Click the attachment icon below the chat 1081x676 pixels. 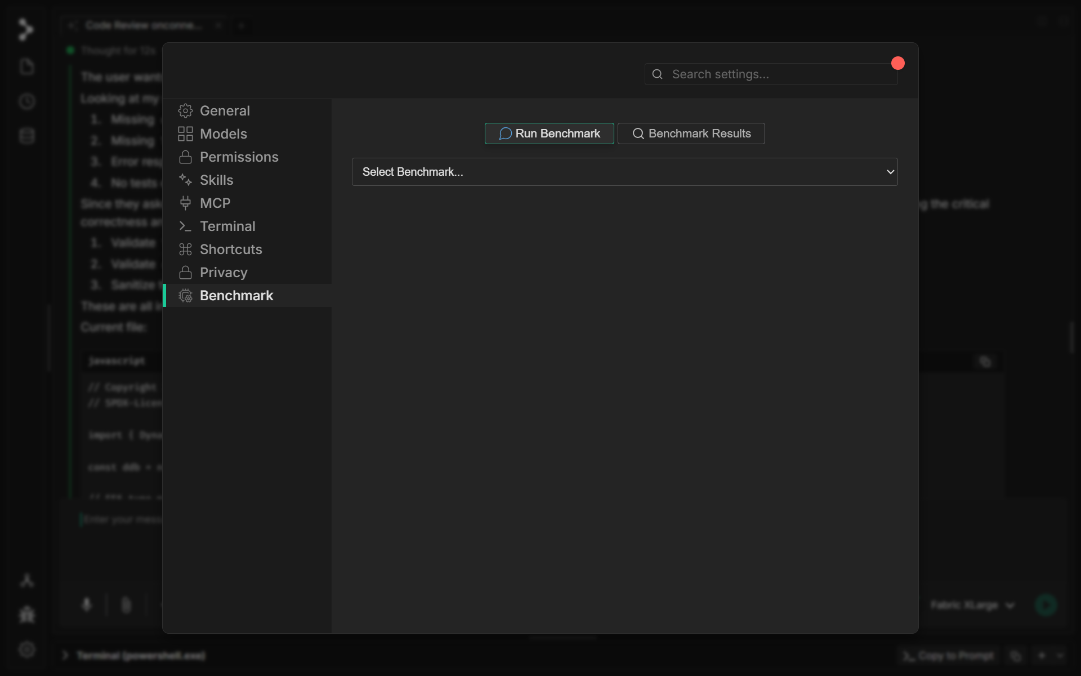[x=126, y=606]
